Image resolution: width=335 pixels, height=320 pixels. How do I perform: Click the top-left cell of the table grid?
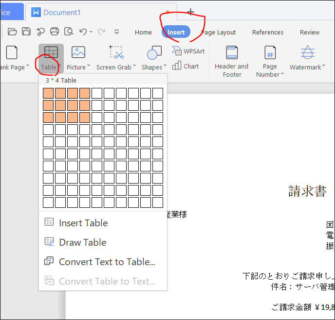coord(48,93)
